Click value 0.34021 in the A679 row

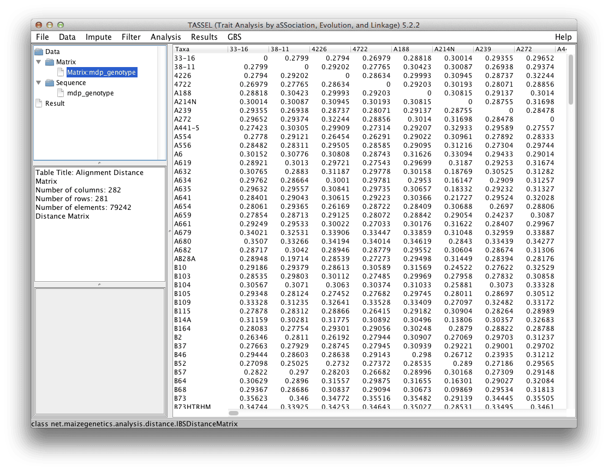(253, 232)
